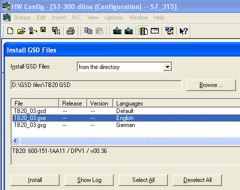Open the PLC menu

click(77, 17)
